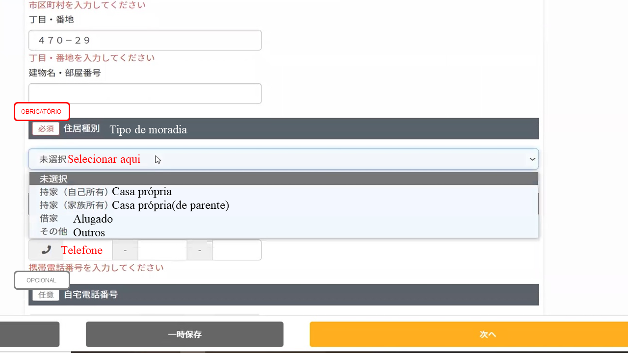Click the last phone number field

click(x=237, y=250)
